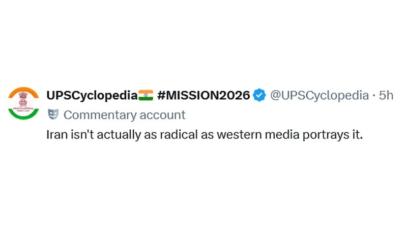Click the national emblem inside the avatar
407x229 pixels.
point(23,99)
